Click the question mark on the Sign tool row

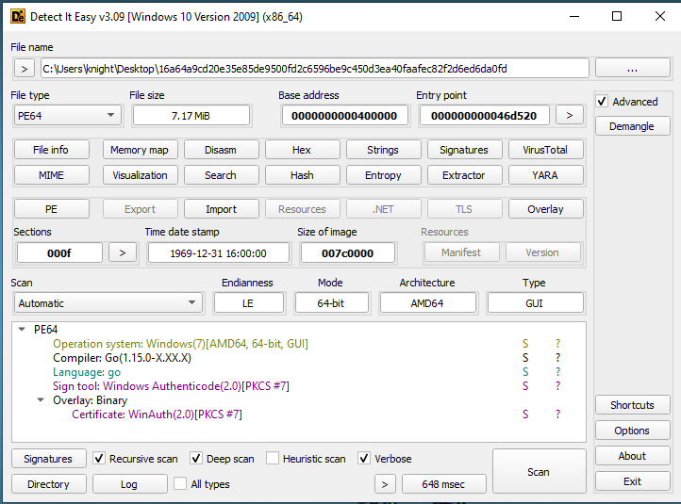pos(558,386)
